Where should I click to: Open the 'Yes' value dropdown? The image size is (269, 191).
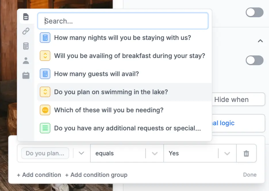click(x=227, y=153)
